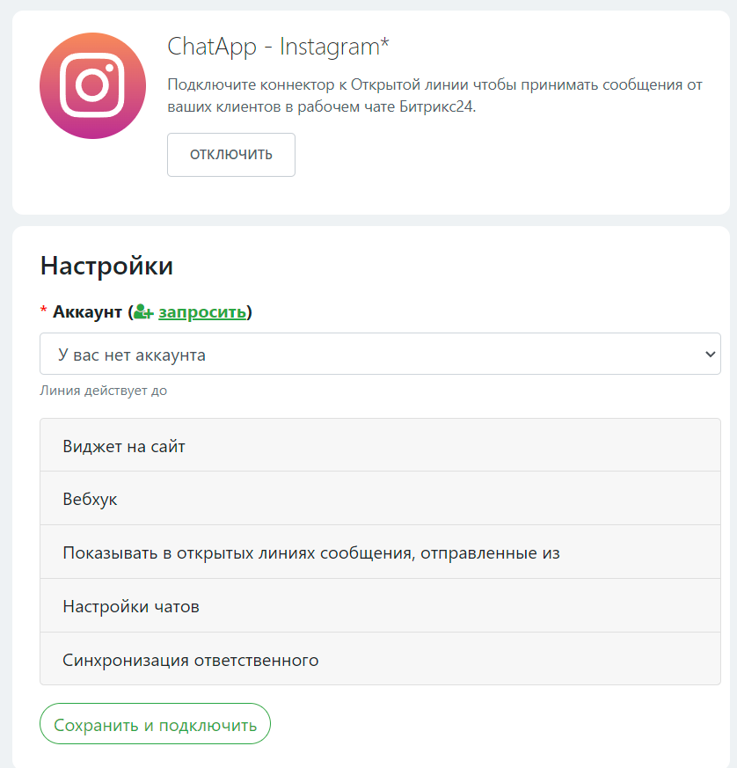Click the 'Битрикс24' word in the description
The image size is (737, 768).
point(436,106)
